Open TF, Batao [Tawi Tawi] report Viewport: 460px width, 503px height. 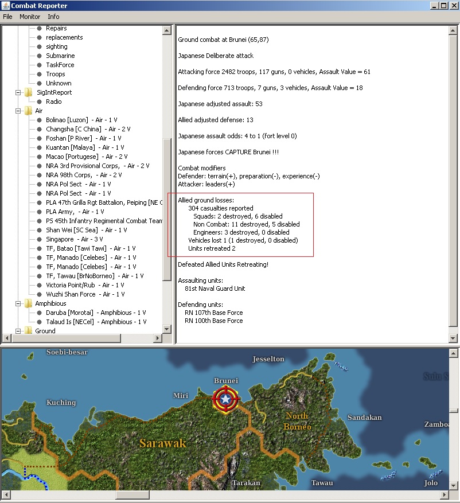91,248
